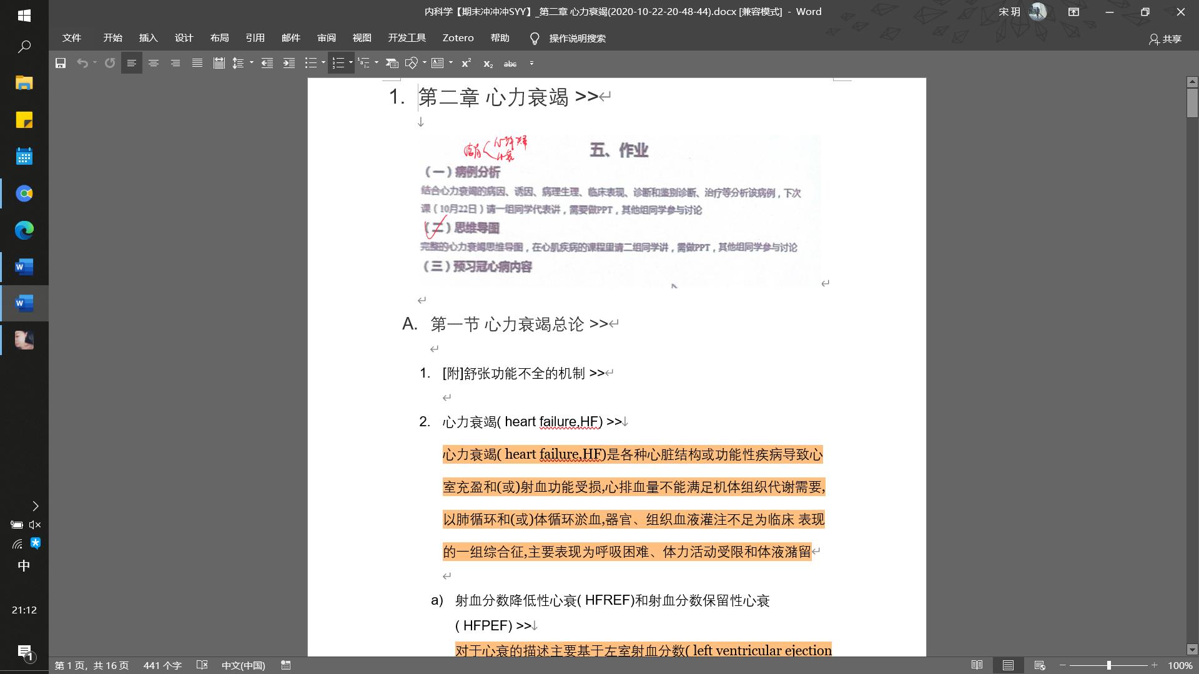Apply subscript formatting
1199x674 pixels.
pos(488,64)
